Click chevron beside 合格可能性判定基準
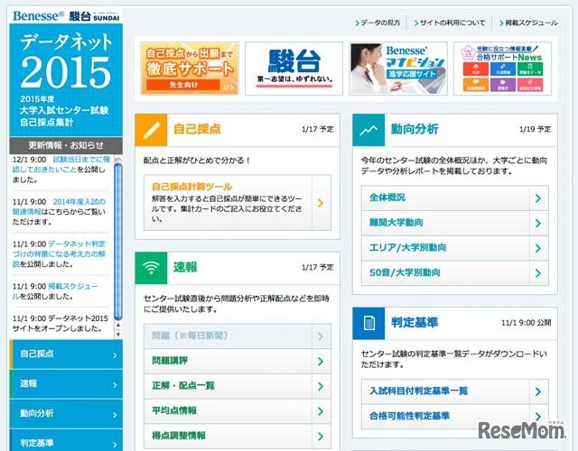578x451 pixels. pyautogui.click(x=538, y=417)
